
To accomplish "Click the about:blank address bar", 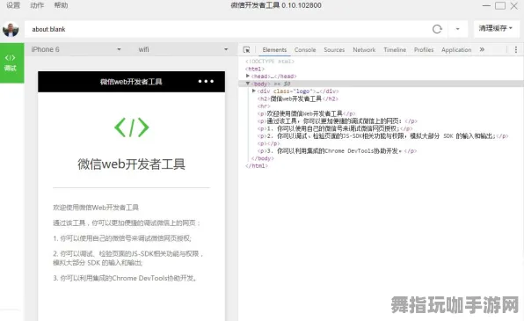I will click(227, 29).
